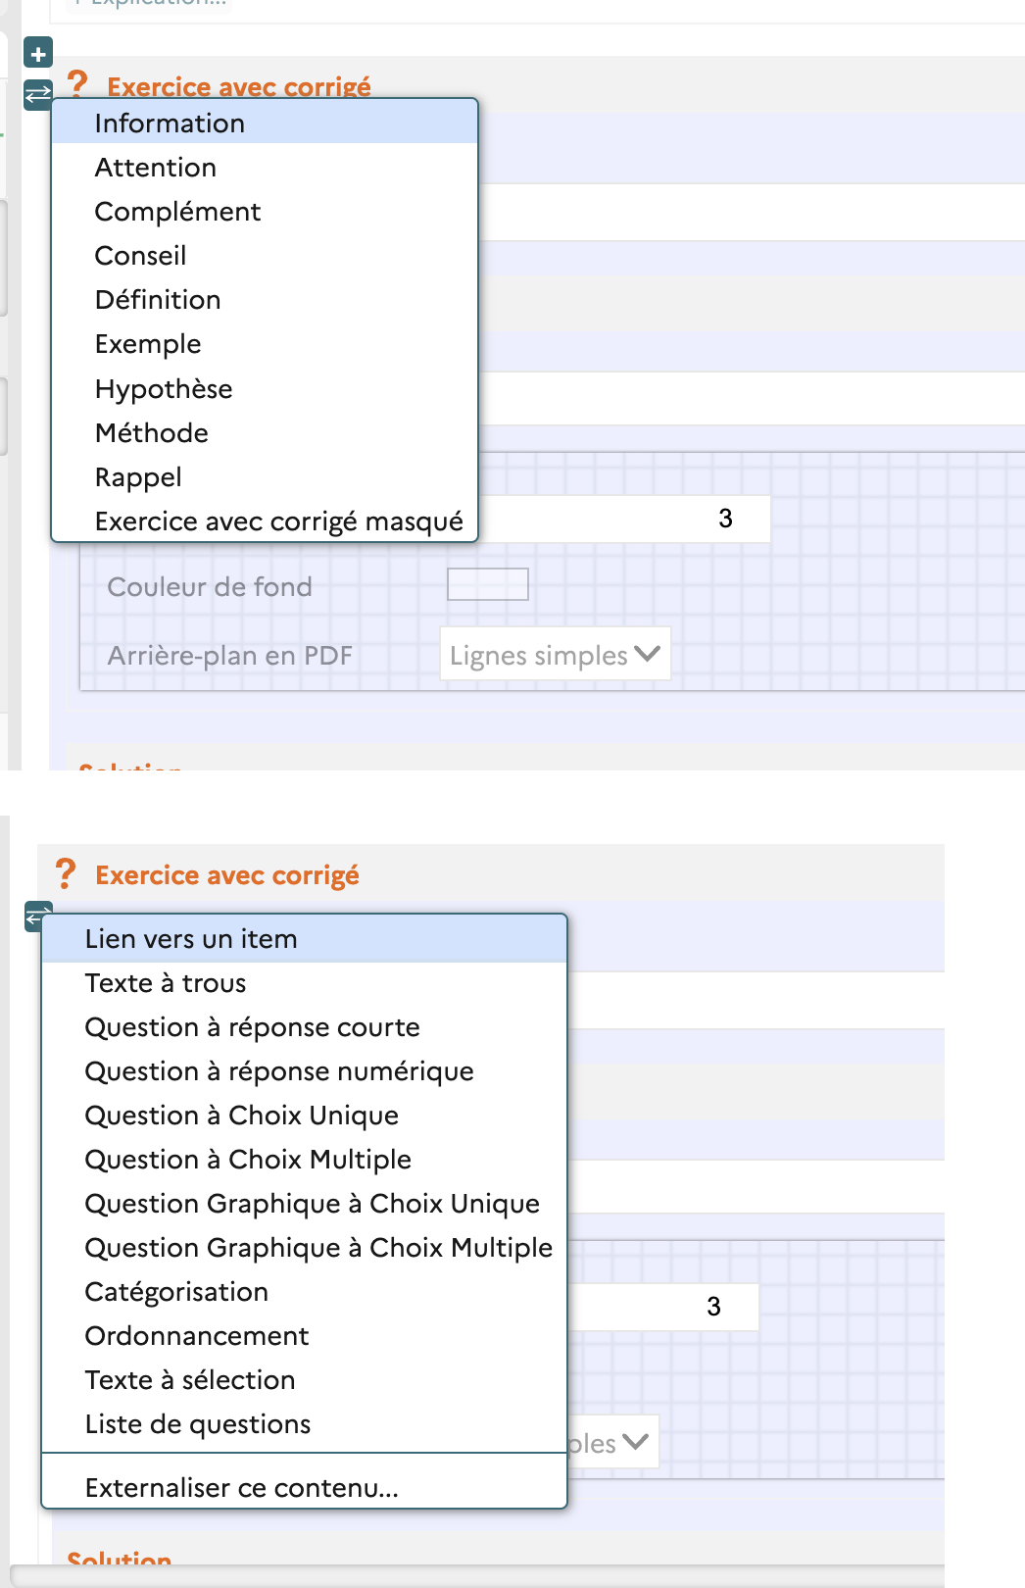Click the plus icon to add a block
The image size is (1025, 1588).
click(38, 54)
